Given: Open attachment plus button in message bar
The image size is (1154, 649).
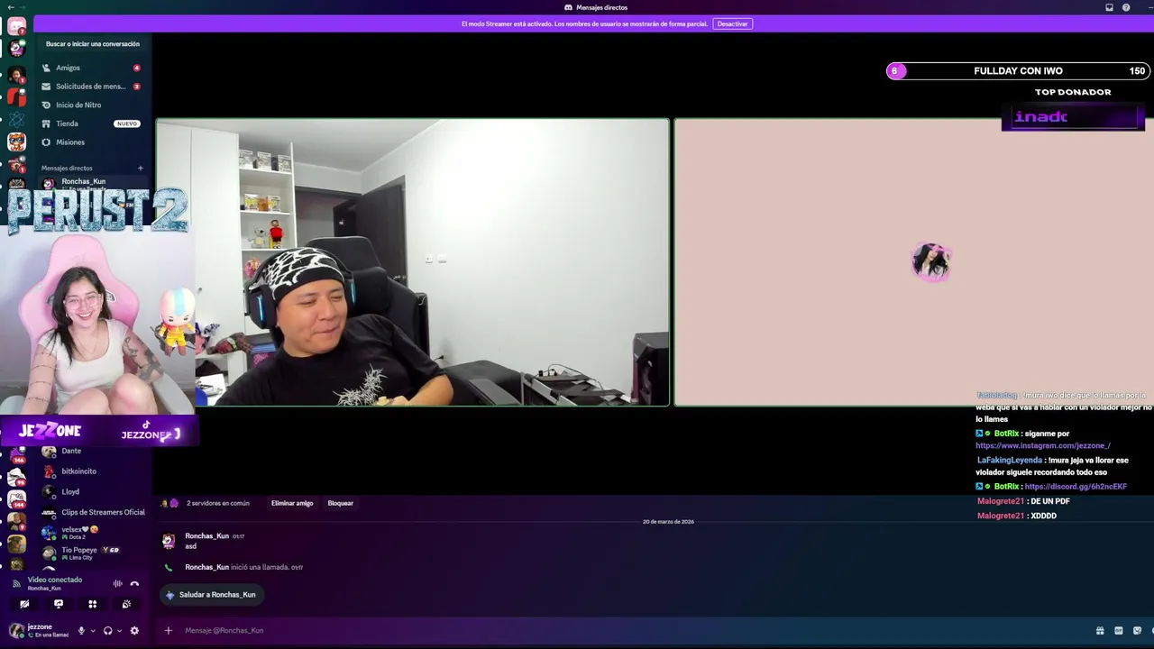Looking at the screenshot, I should pos(168,630).
